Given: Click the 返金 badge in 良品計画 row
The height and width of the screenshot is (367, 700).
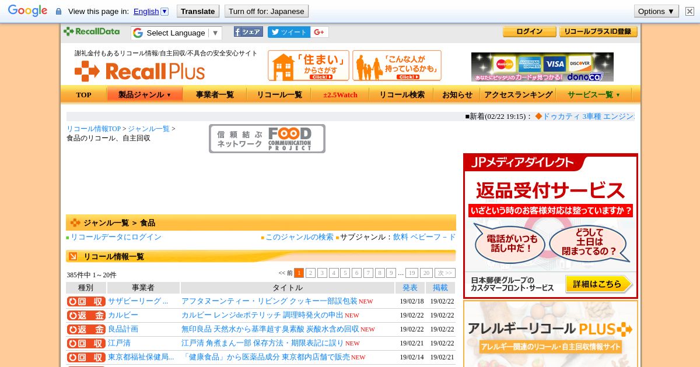Looking at the screenshot, I should click(86, 329).
